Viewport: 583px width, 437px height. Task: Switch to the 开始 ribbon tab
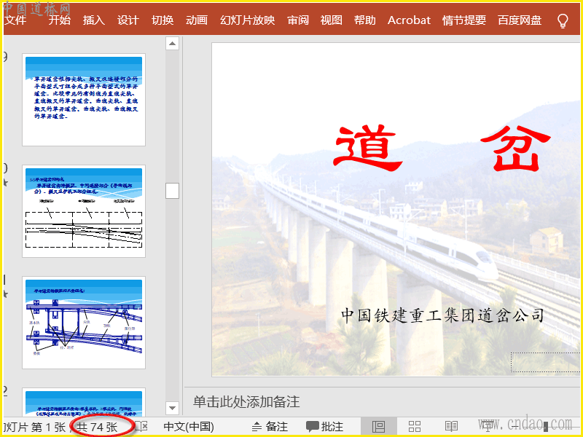59,20
